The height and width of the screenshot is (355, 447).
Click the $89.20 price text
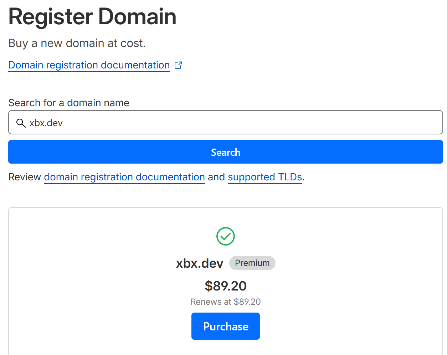pos(225,285)
